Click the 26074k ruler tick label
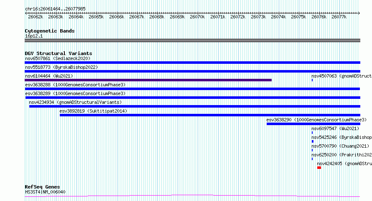372x201 pixels. click(278, 17)
